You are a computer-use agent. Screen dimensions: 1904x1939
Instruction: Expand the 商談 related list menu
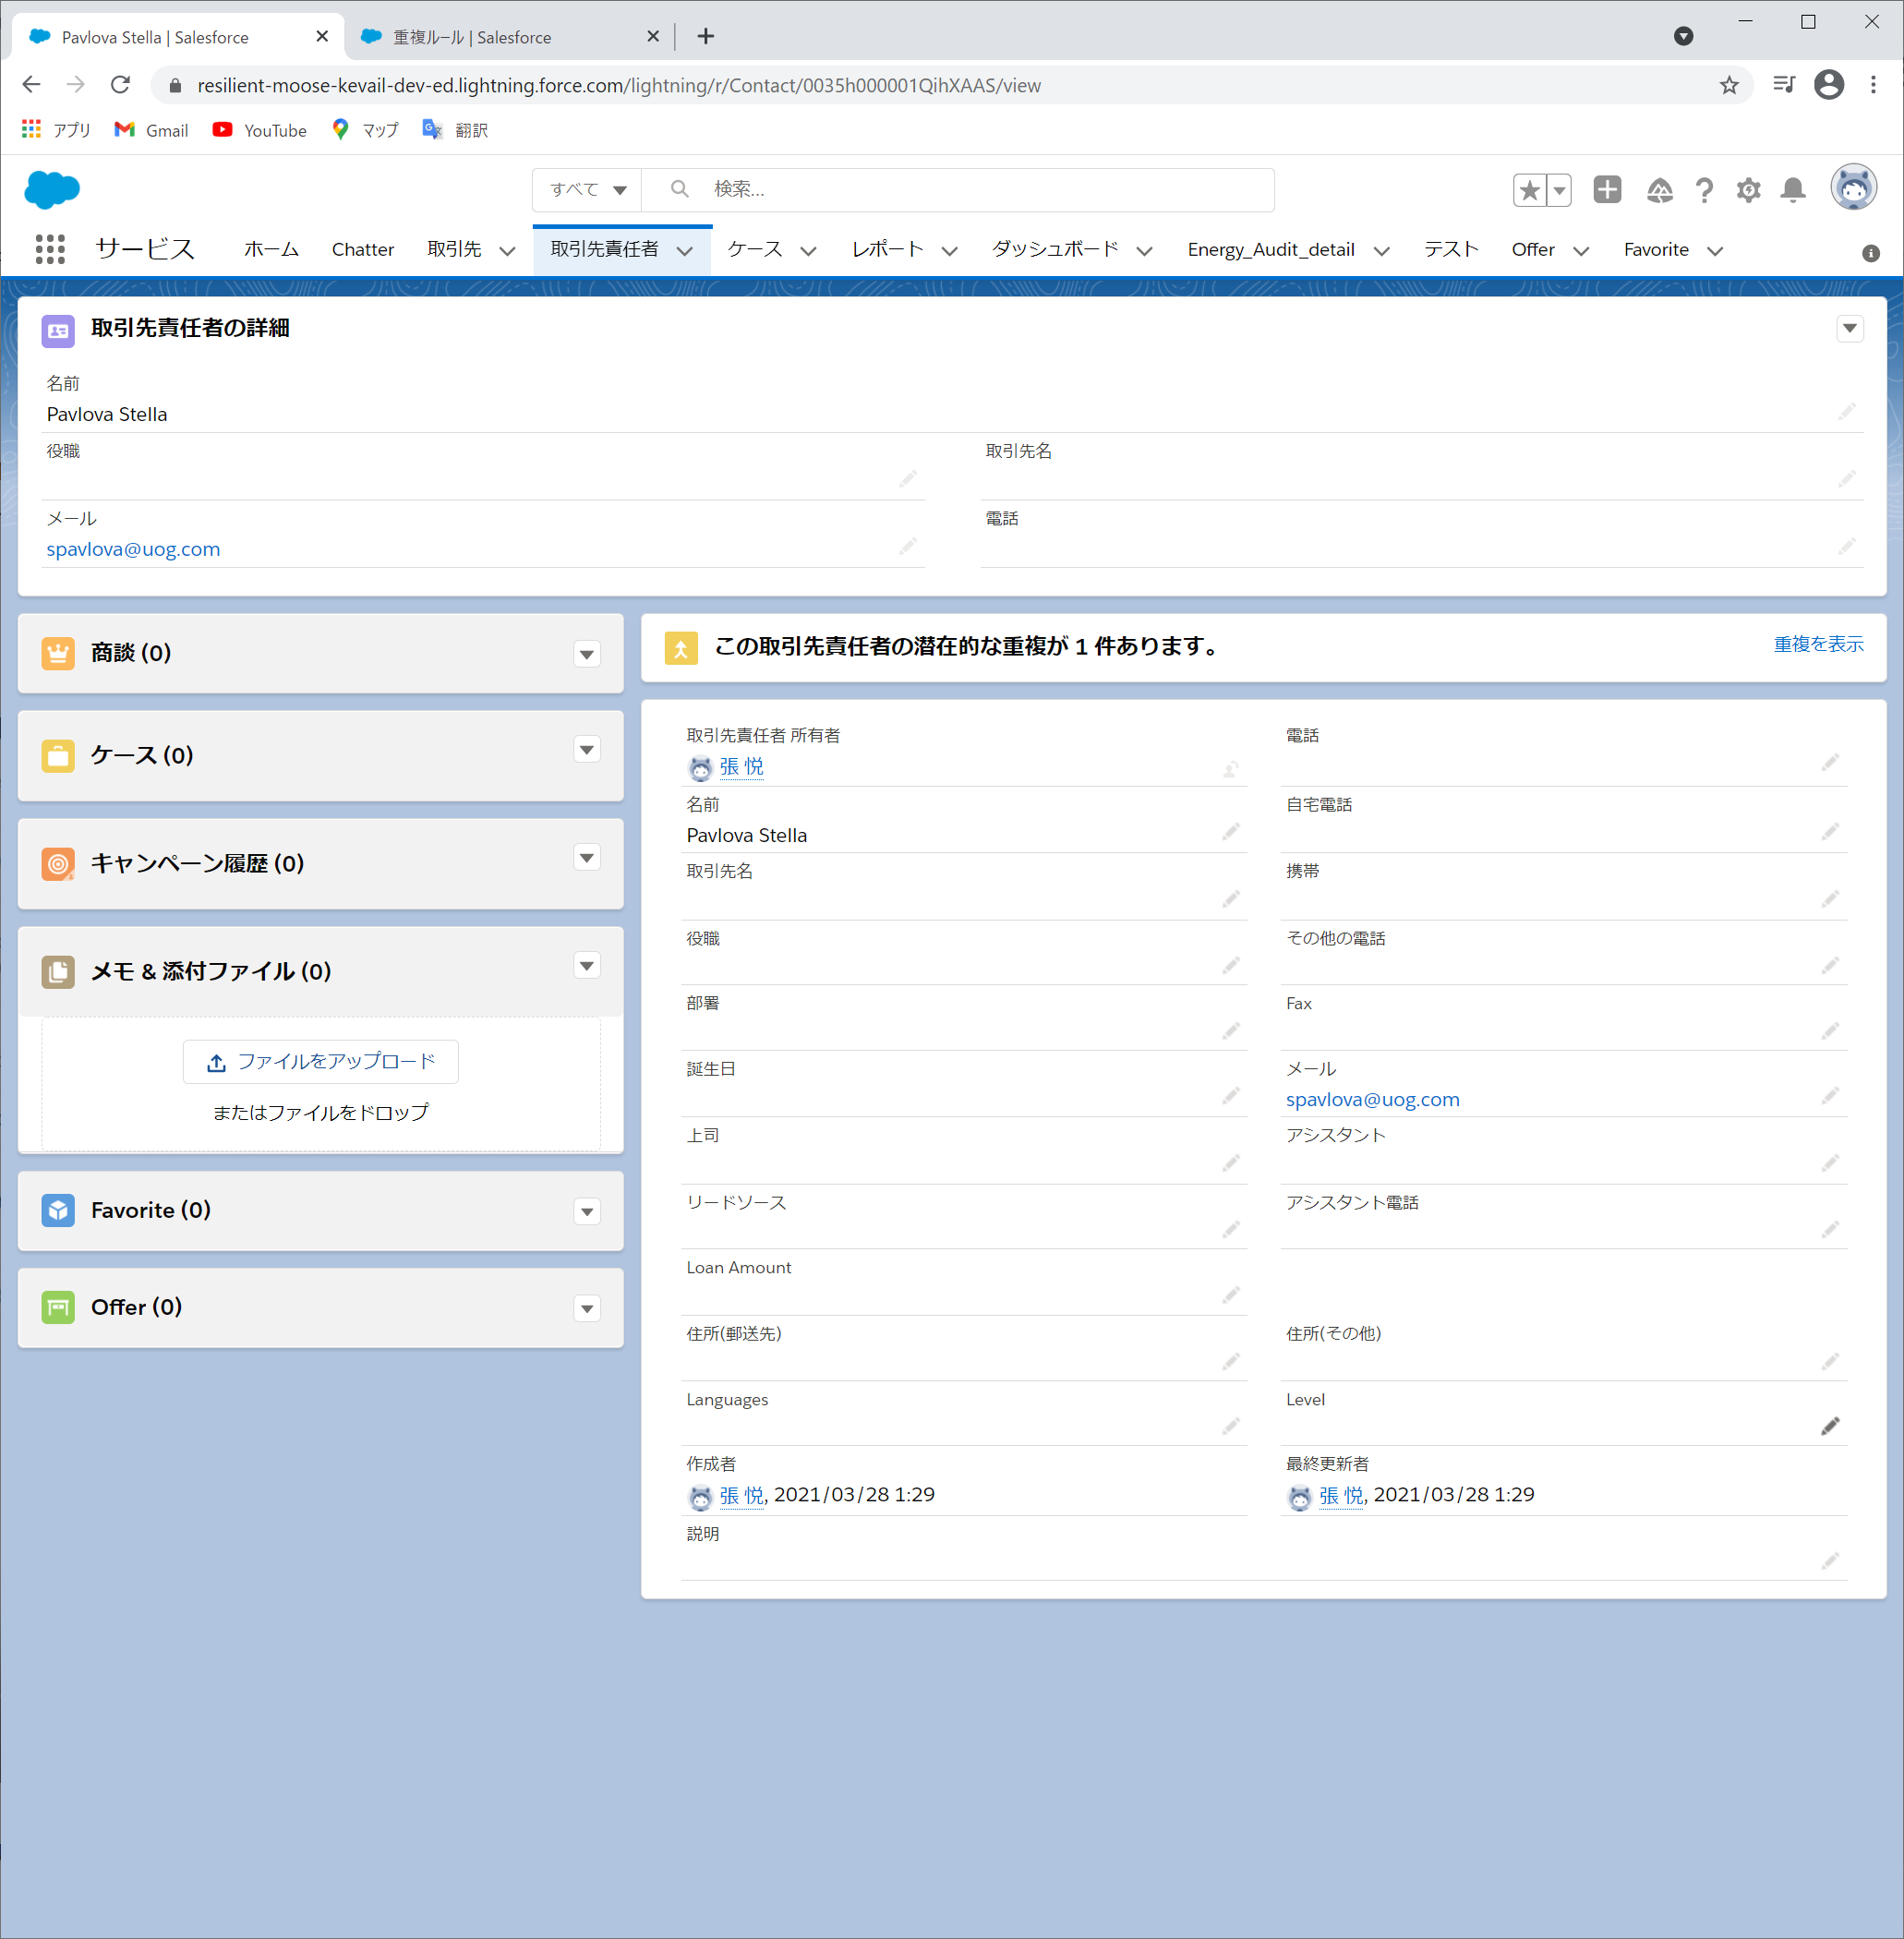pos(587,654)
